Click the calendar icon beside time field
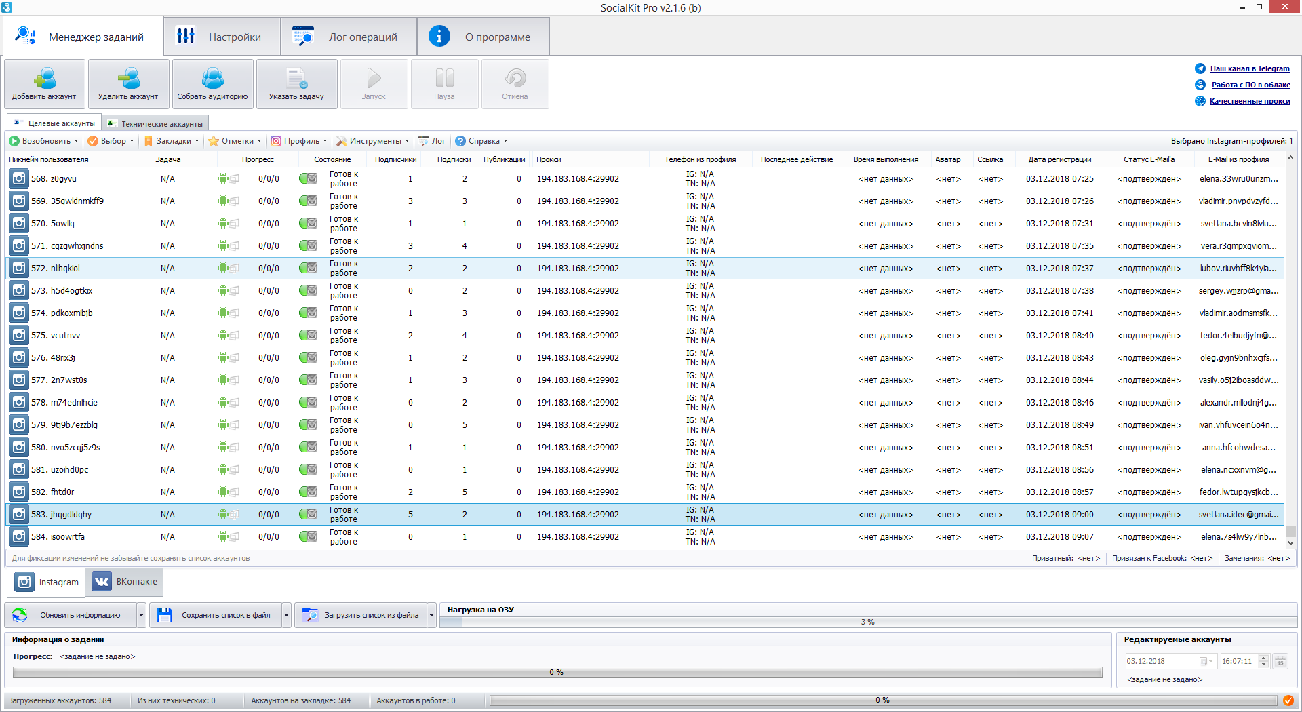 click(1280, 661)
